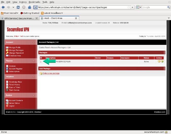This screenshot has width=171, height=134.
Task: Click the HostDev.com footer link
Action: [x=160, y=112]
